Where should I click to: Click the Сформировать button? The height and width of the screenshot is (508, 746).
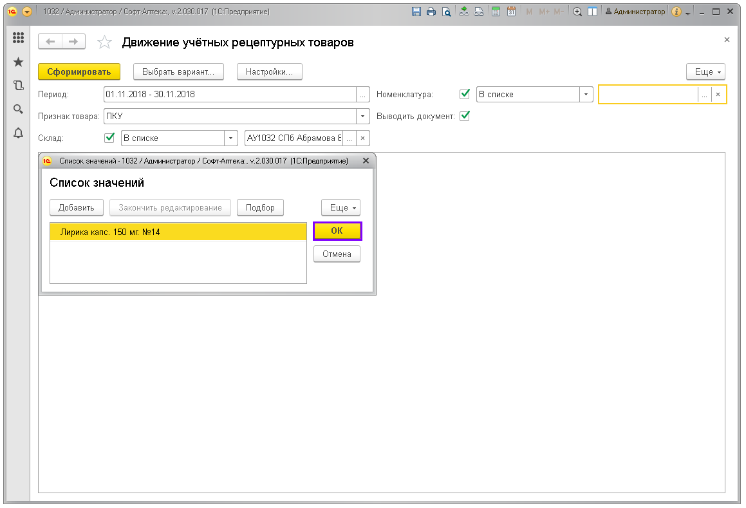tap(79, 71)
